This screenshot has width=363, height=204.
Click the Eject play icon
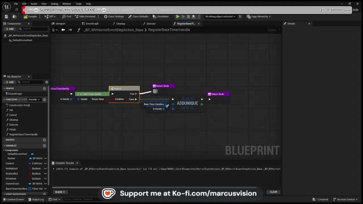pos(194,16)
